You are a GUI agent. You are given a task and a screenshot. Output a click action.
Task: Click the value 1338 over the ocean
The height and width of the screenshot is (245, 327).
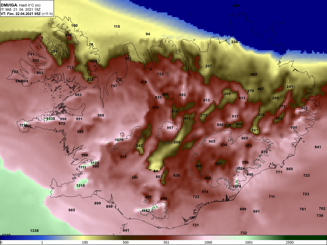[34, 231]
